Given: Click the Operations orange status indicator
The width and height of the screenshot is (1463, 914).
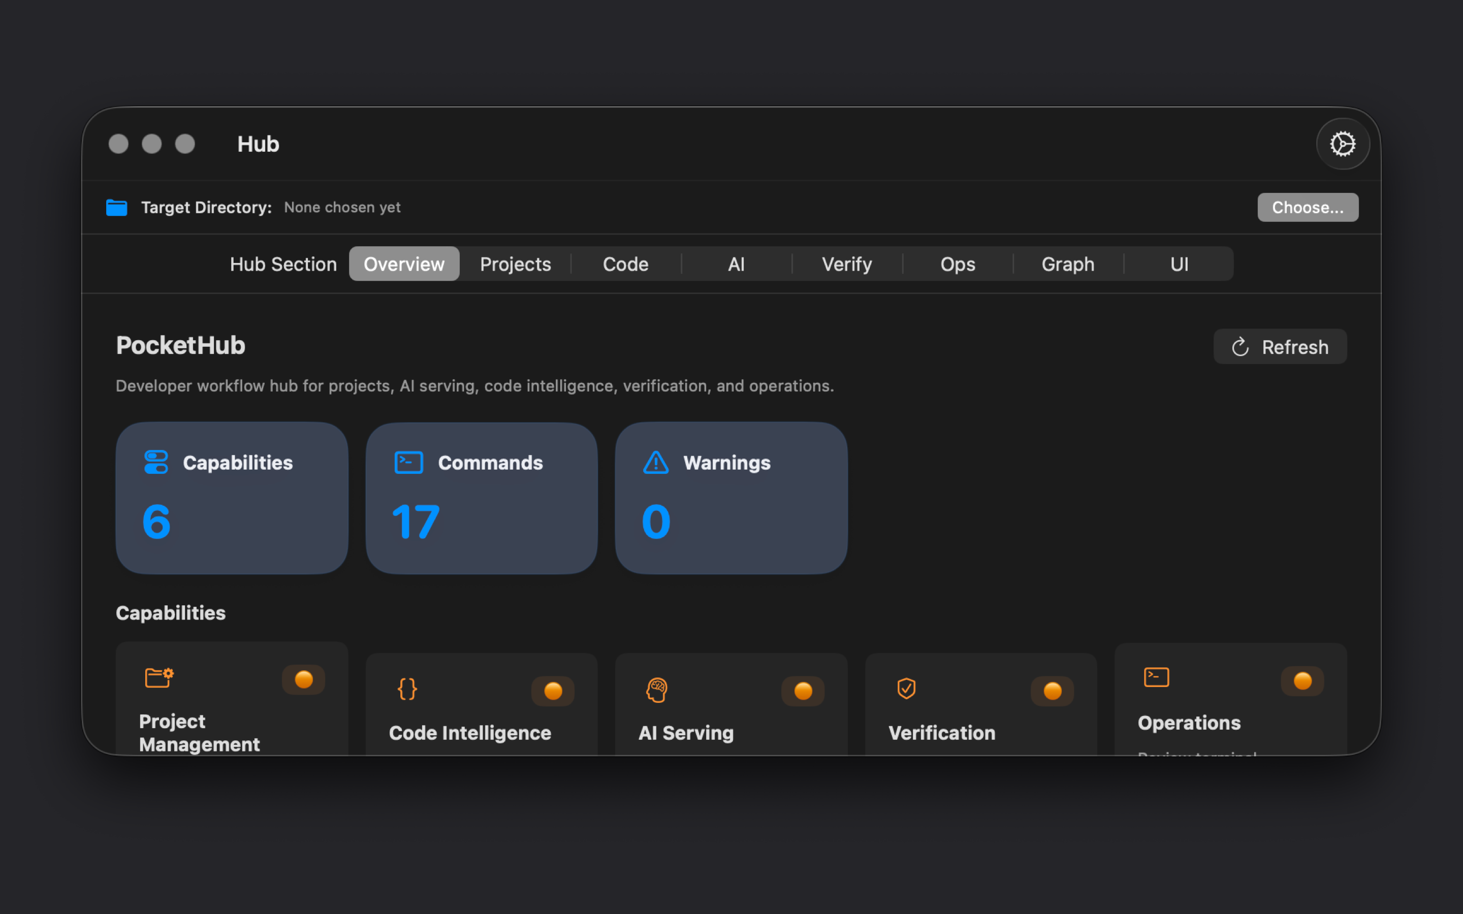Looking at the screenshot, I should click(1303, 681).
